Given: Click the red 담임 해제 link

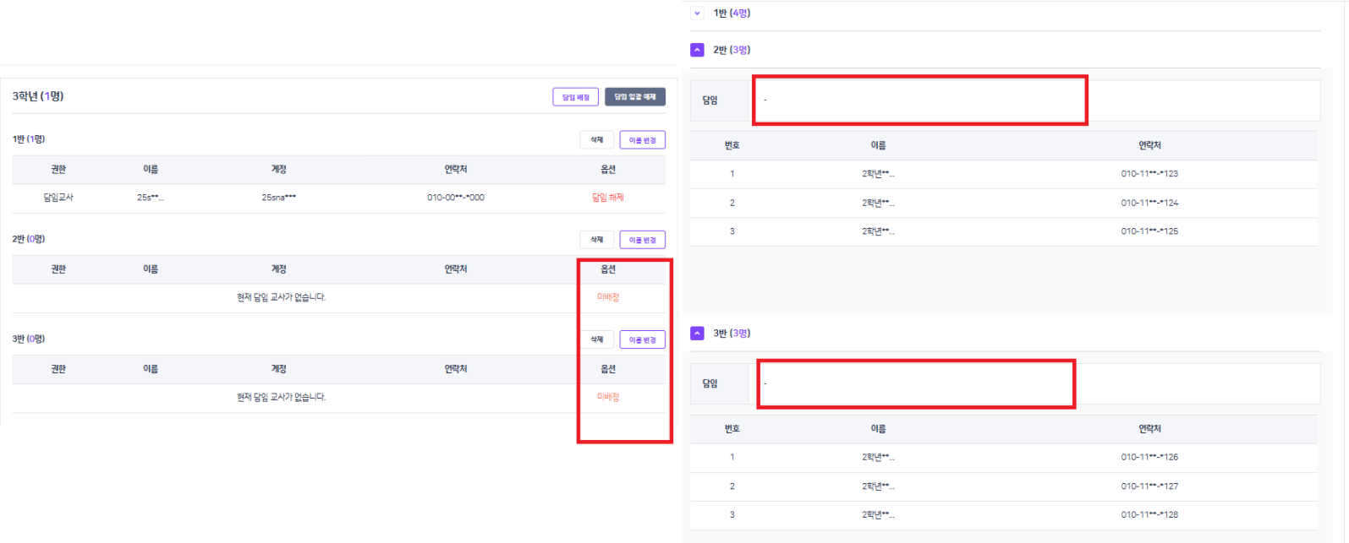Looking at the screenshot, I should pos(607,198).
